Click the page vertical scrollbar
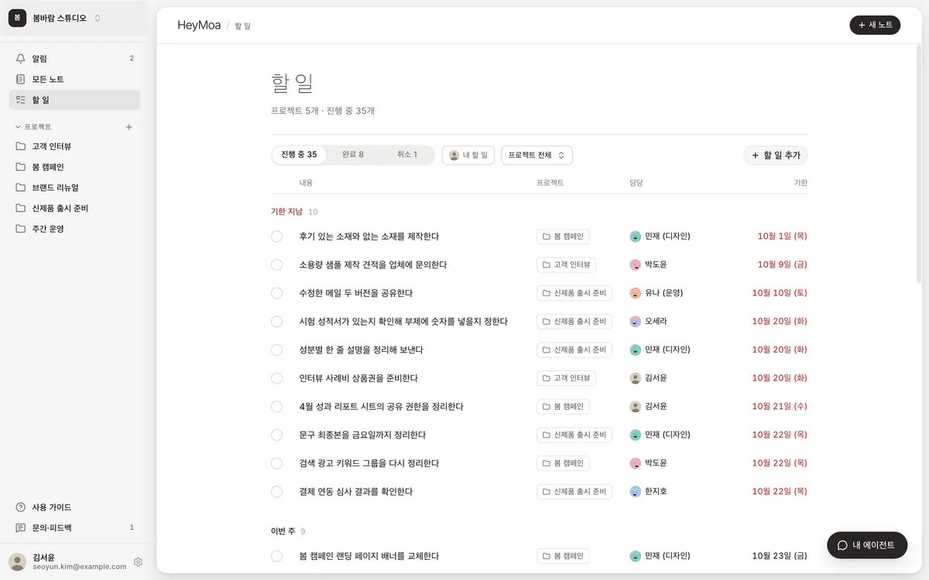 (x=918, y=164)
